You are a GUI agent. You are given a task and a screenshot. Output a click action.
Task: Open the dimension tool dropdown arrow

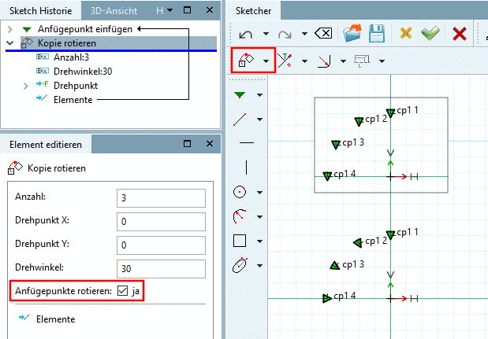tap(382, 61)
